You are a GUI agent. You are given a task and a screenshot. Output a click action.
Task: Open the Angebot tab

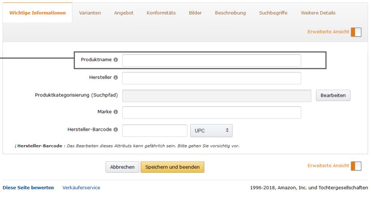[x=124, y=13]
